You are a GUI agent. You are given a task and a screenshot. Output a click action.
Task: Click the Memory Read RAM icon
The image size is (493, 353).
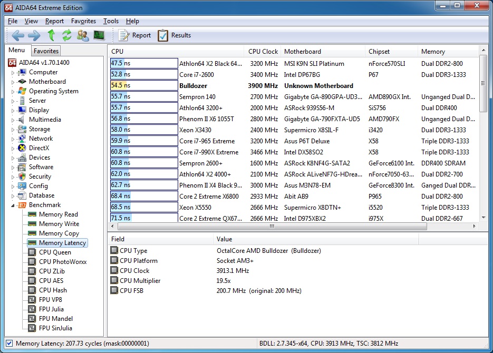pyautogui.click(x=32, y=214)
